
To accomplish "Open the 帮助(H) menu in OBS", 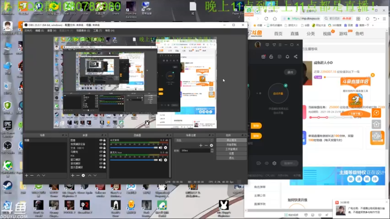I will click(x=110, y=31).
